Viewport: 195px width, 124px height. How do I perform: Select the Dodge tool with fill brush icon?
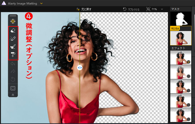(13, 46)
